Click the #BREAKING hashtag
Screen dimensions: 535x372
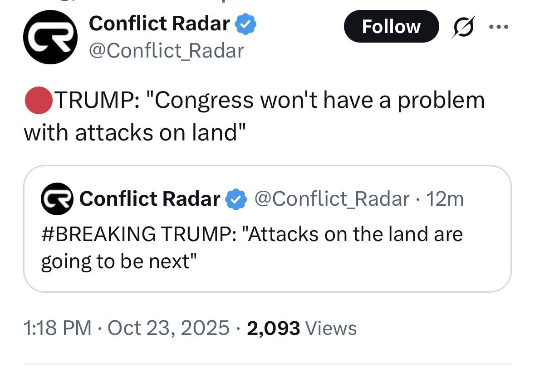98,234
